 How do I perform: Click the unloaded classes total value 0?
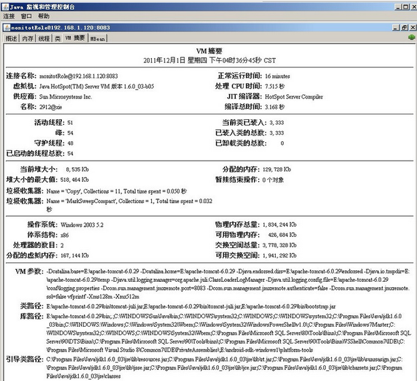282,143
